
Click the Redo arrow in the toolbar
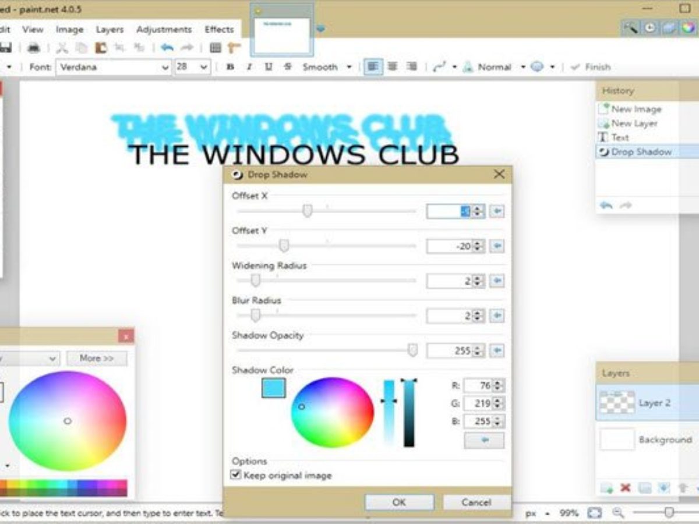[x=187, y=48]
